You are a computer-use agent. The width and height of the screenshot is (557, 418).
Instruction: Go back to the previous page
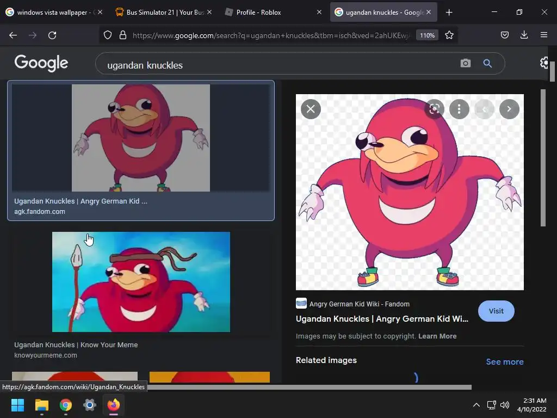(x=13, y=35)
